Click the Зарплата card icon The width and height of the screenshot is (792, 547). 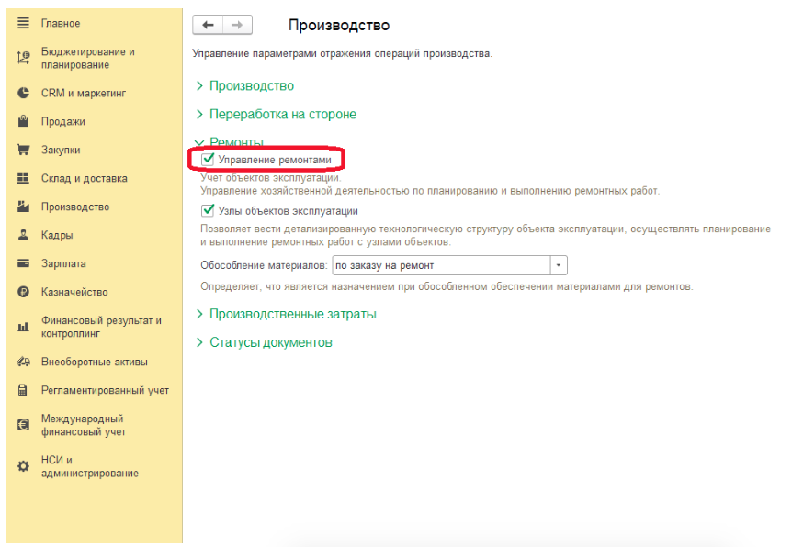coord(23,263)
